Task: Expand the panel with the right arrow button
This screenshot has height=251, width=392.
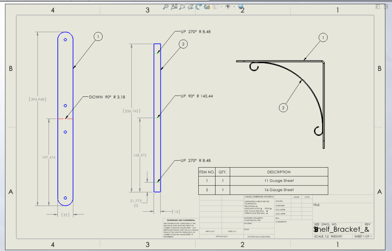Action: (x=385, y=7)
